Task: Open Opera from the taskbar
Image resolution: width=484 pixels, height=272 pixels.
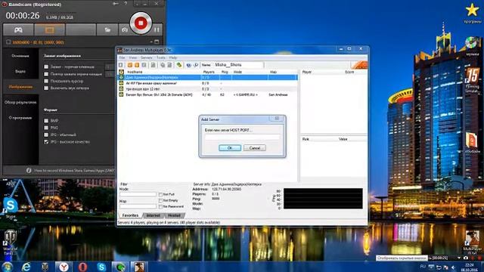Action: click(82, 267)
